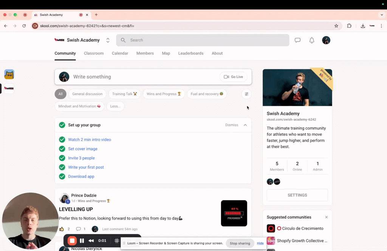Image resolution: width=387 pixels, height=251 pixels.
Task: Pause the Loom recording
Action: [x=82, y=241]
